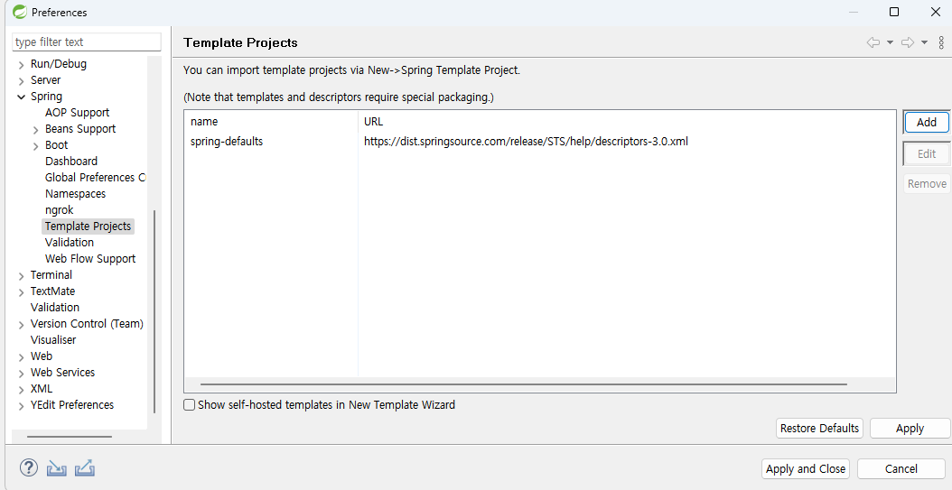Open forward history dropdown arrow
The image size is (952, 490).
click(x=924, y=42)
